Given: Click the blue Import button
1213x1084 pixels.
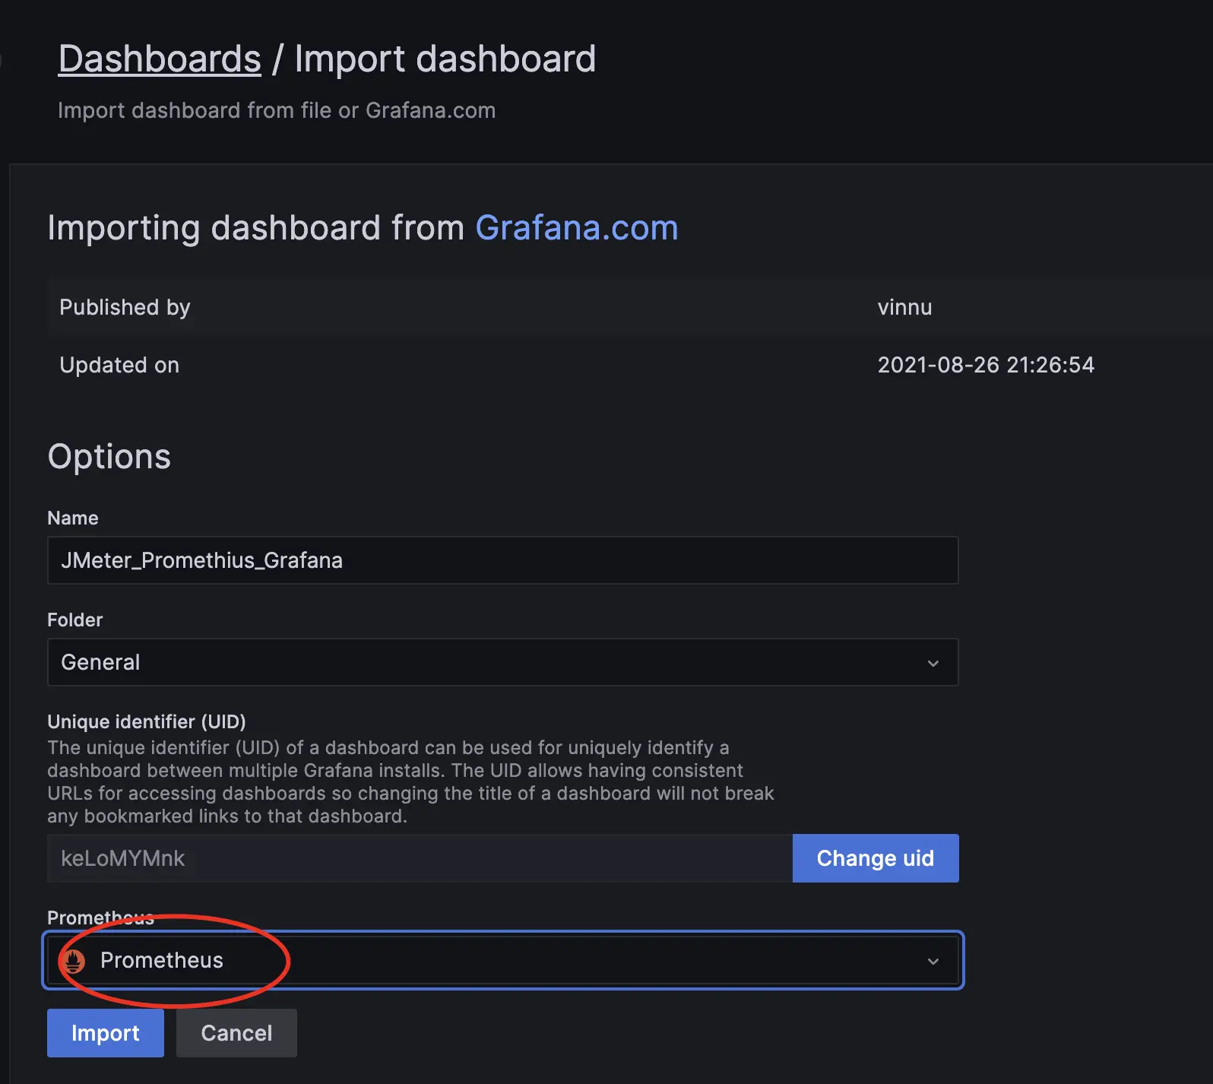Looking at the screenshot, I should [105, 1033].
